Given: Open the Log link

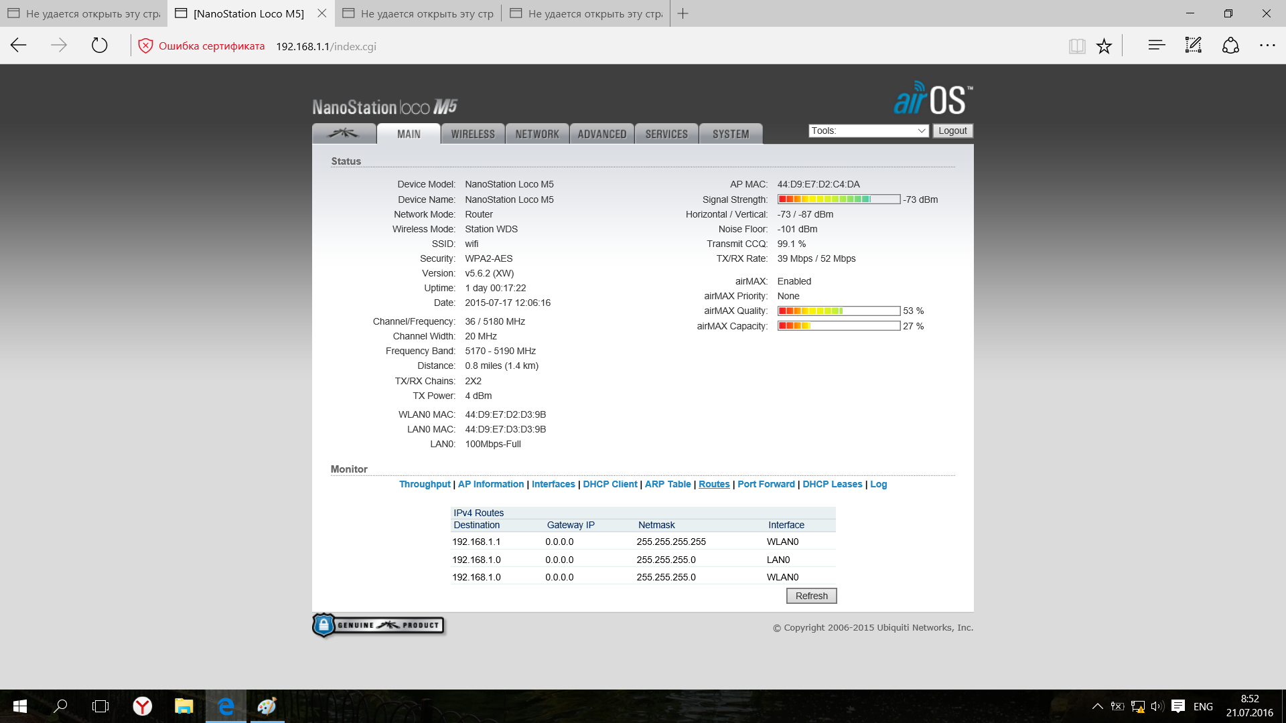Looking at the screenshot, I should click(878, 484).
